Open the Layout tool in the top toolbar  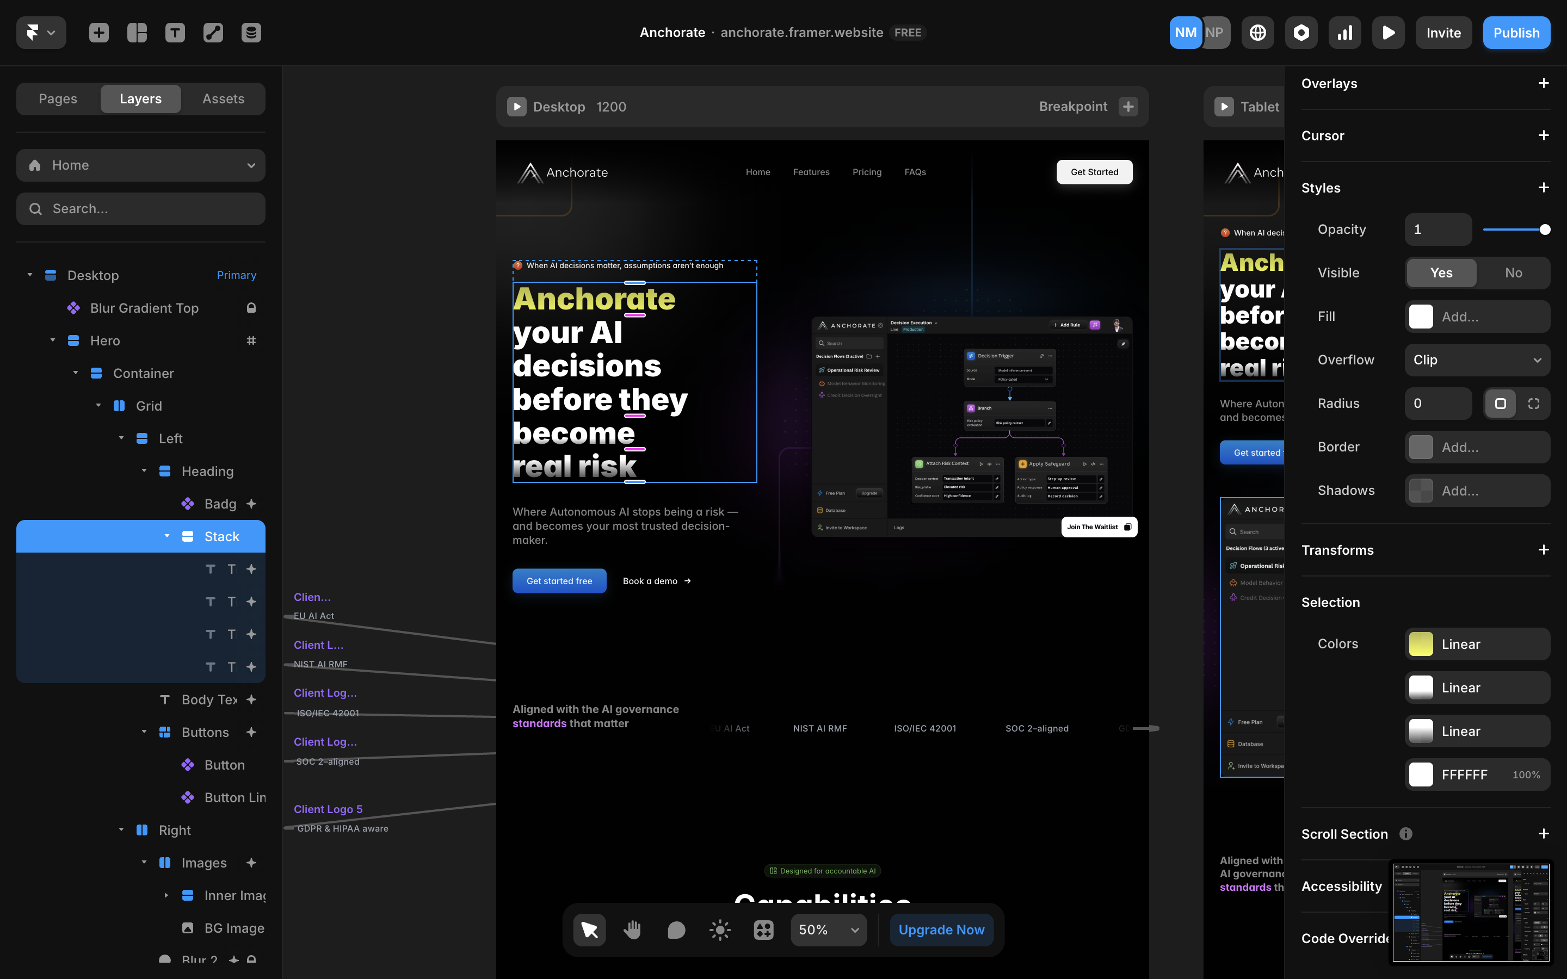[137, 33]
